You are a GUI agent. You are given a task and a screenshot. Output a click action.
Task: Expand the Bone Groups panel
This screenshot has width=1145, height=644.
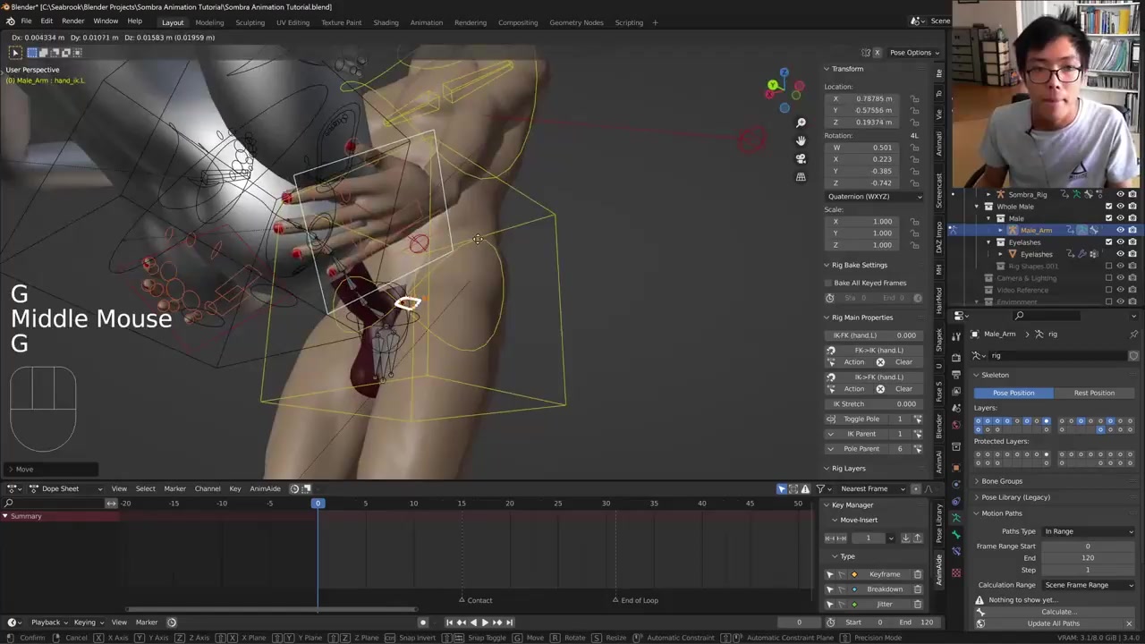click(1002, 481)
